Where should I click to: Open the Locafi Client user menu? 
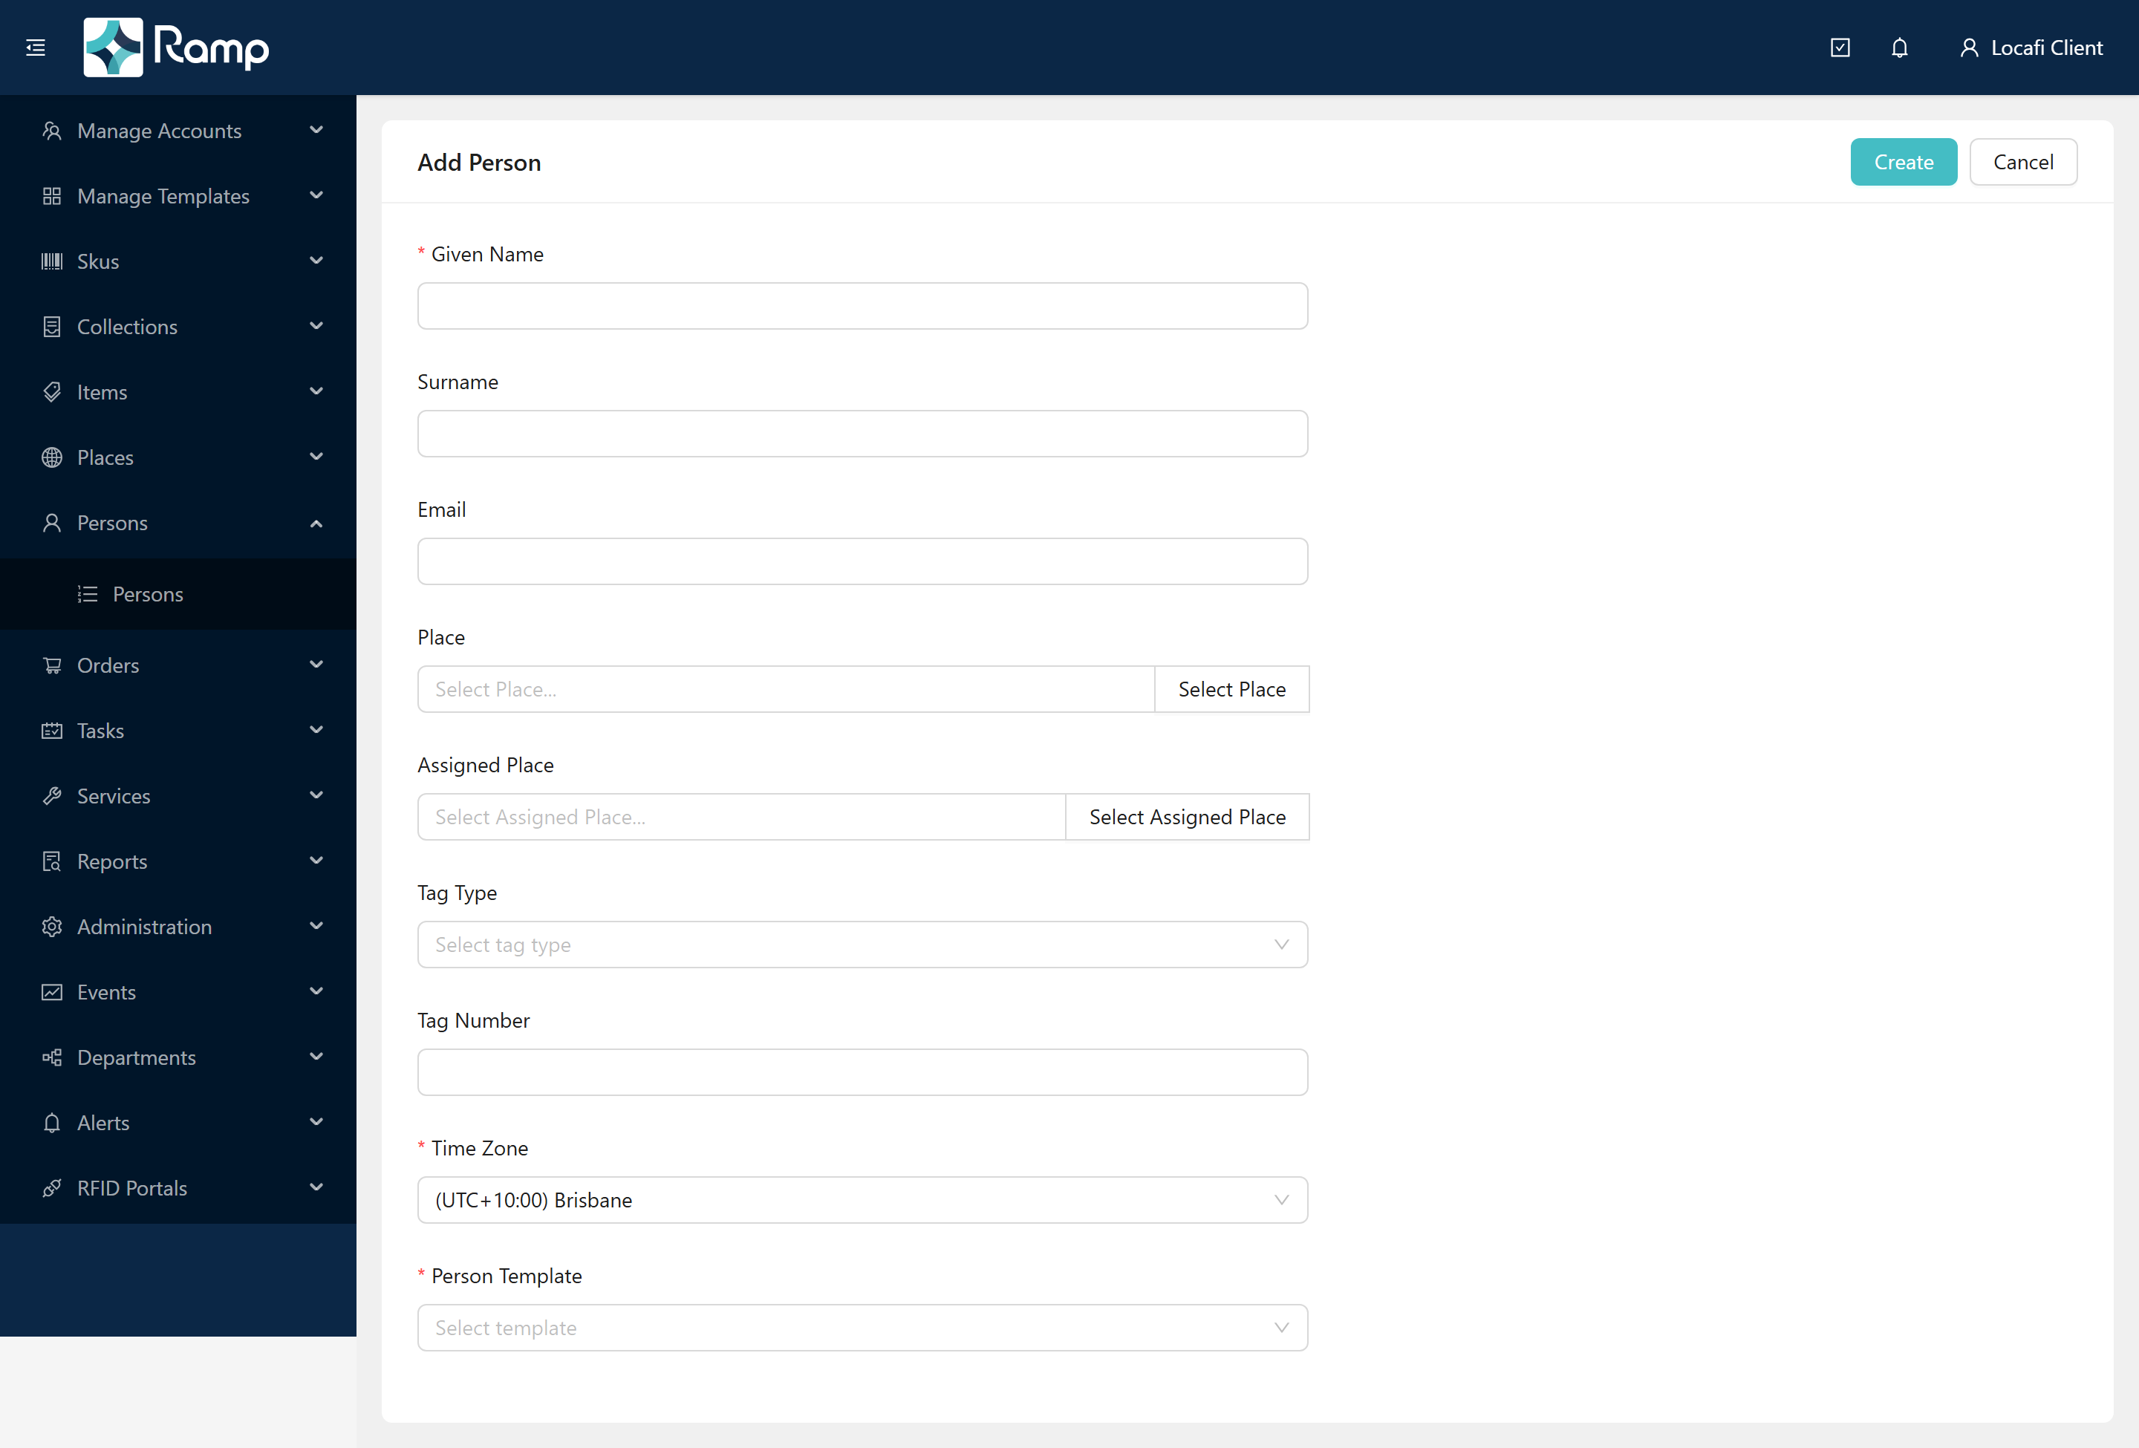click(2031, 48)
